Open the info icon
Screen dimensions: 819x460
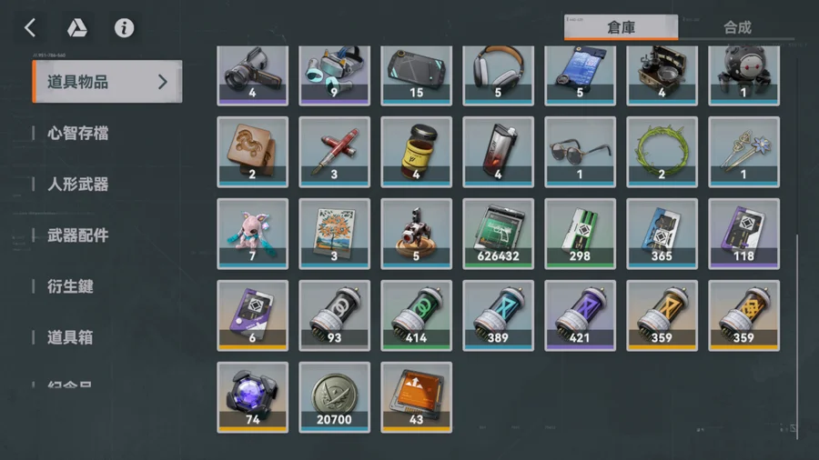click(x=124, y=27)
